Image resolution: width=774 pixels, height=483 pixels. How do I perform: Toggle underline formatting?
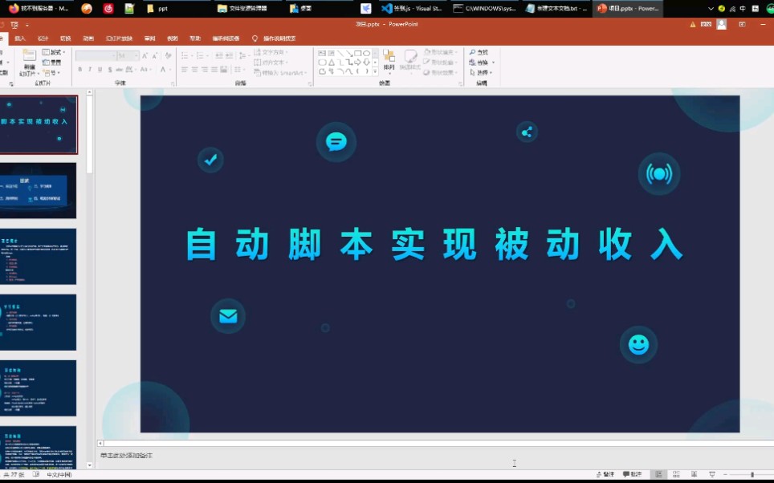100,69
